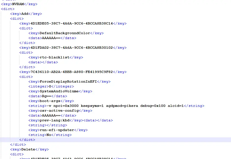Click the highlighted closing dict tag
This screenshot has width=231, height=159.
coord(27,140)
